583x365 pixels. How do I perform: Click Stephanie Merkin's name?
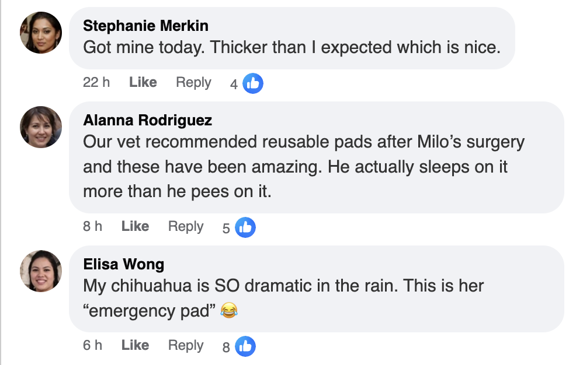(145, 26)
